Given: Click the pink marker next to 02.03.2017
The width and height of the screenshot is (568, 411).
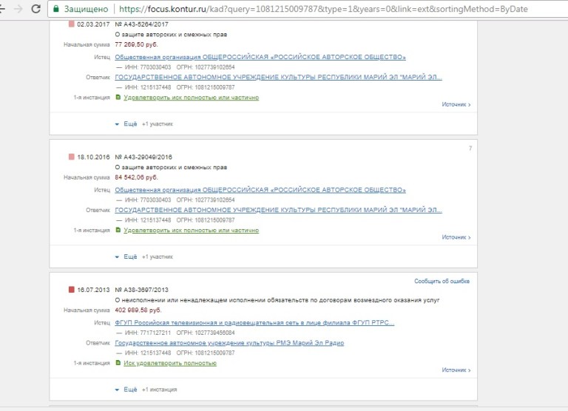Looking at the screenshot, I should coord(71,24).
